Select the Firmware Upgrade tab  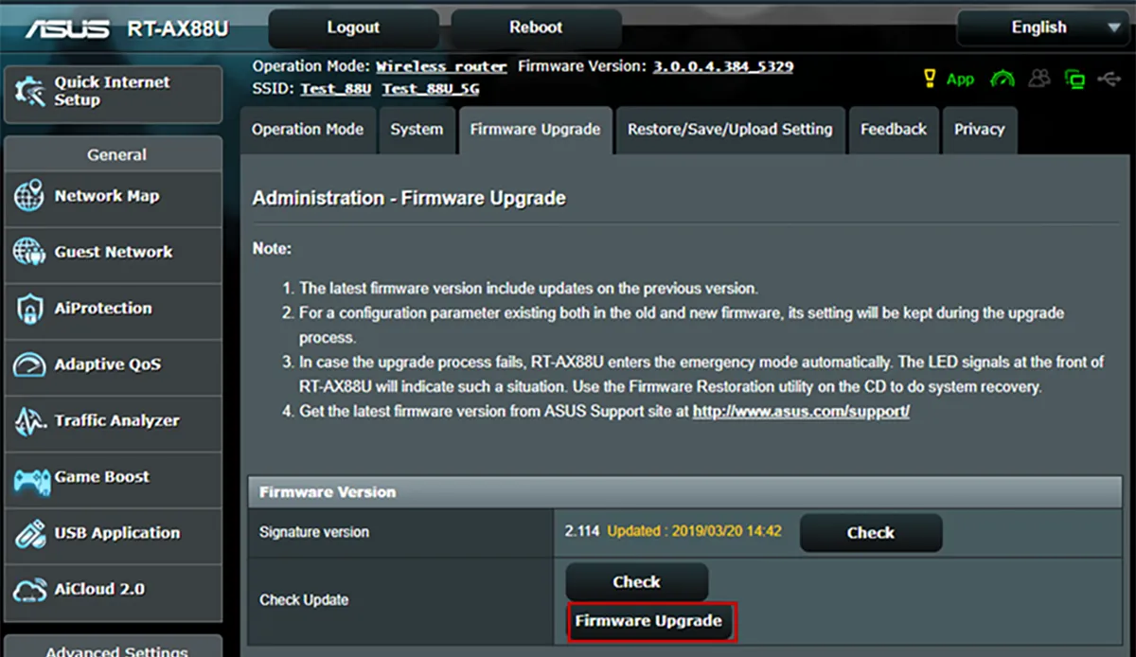pyautogui.click(x=535, y=130)
